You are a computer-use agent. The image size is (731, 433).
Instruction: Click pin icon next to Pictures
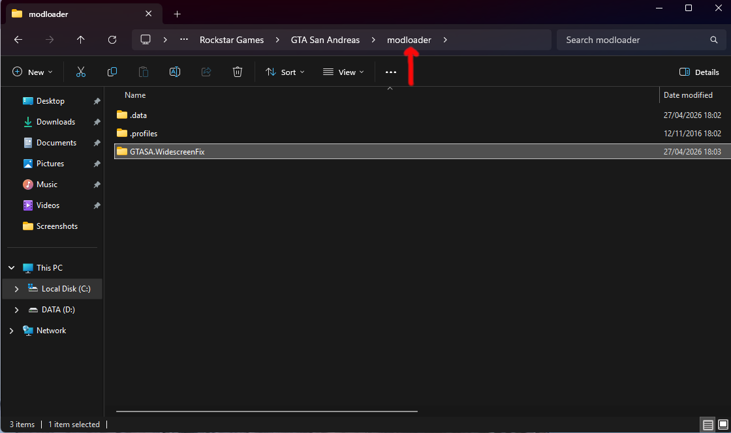pyautogui.click(x=97, y=164)
